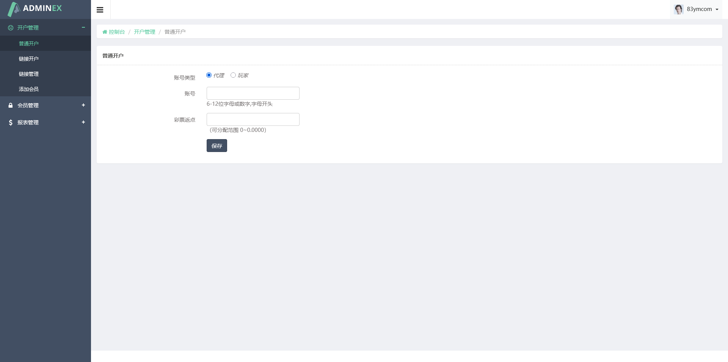
Task: Open 链接管理 in the sidebar
Action: click(x=45, y=74)
